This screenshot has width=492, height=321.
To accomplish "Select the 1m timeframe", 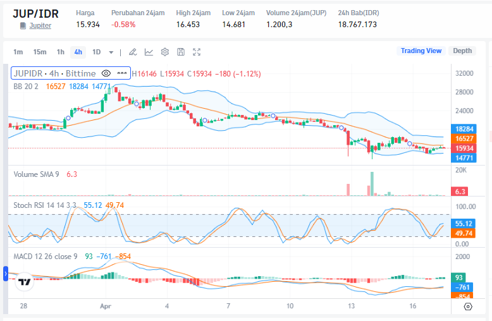I will pyautogui.click(x=18, y=52).
